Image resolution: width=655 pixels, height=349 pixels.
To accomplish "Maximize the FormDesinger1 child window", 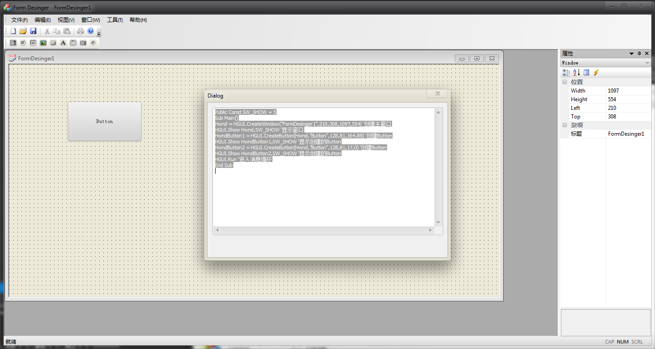I will (477, 58).
